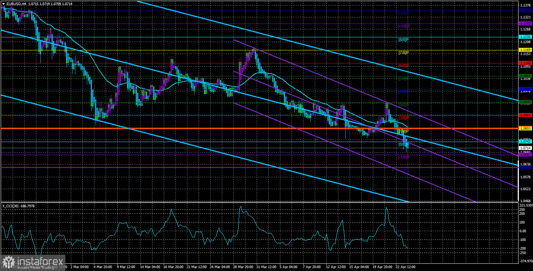Click the -374.970 CCI scale minimum value
The width and height of the screenshot is (533, 271).
pos(526,261)
